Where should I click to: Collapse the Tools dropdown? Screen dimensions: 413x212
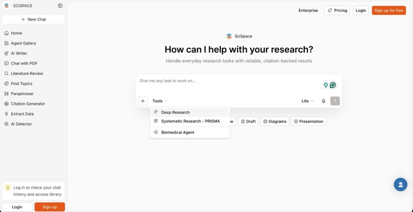pyautogui.click(x=160, y=101)
